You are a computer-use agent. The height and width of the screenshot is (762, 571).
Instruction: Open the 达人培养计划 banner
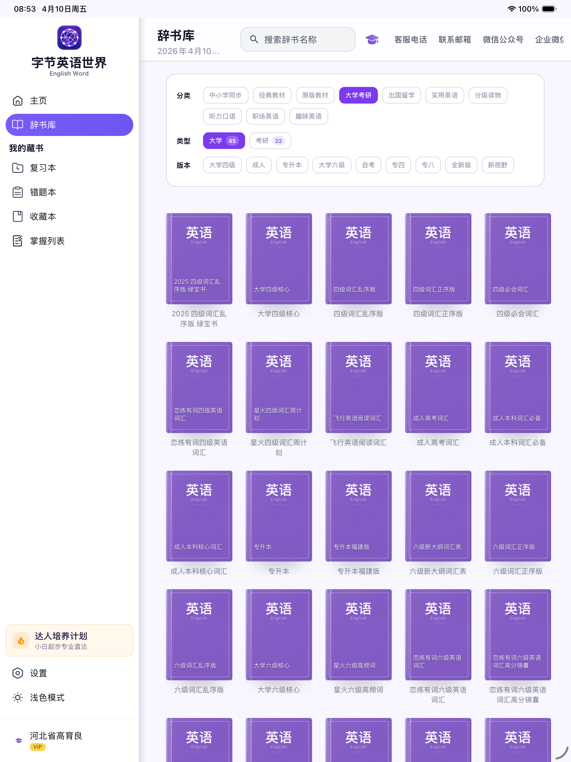click(69, 640)
